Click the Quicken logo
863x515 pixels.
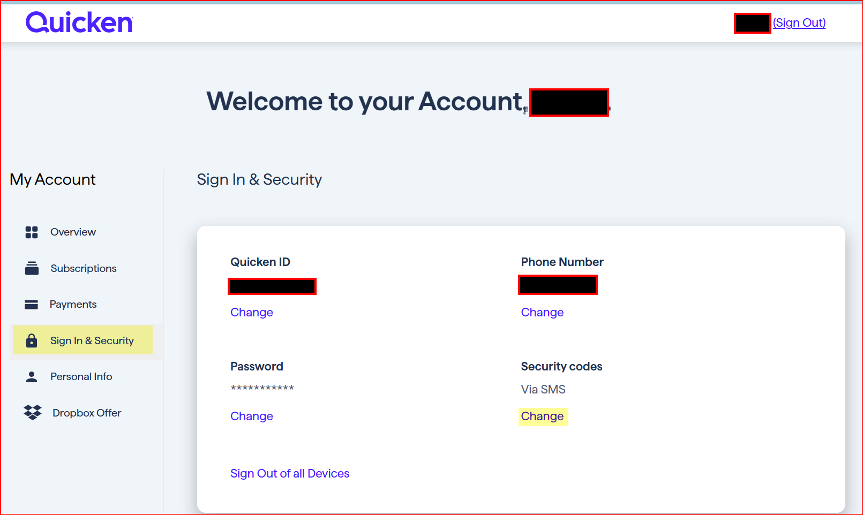click(x=79, y=22)
